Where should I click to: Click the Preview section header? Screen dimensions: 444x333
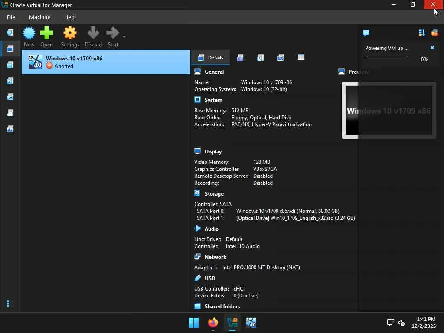point(358,72)
